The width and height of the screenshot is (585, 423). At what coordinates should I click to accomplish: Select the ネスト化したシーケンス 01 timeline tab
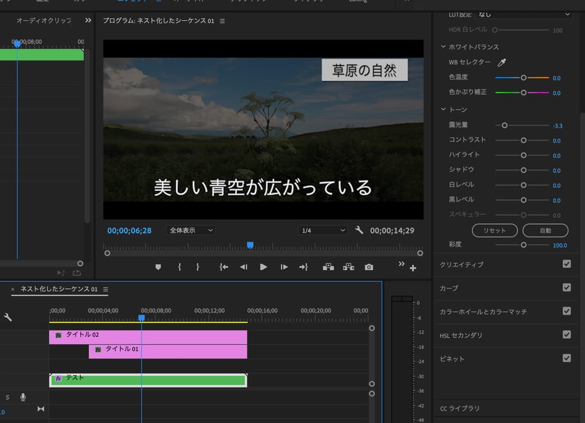pyautogui.click(x=58, y=289)
